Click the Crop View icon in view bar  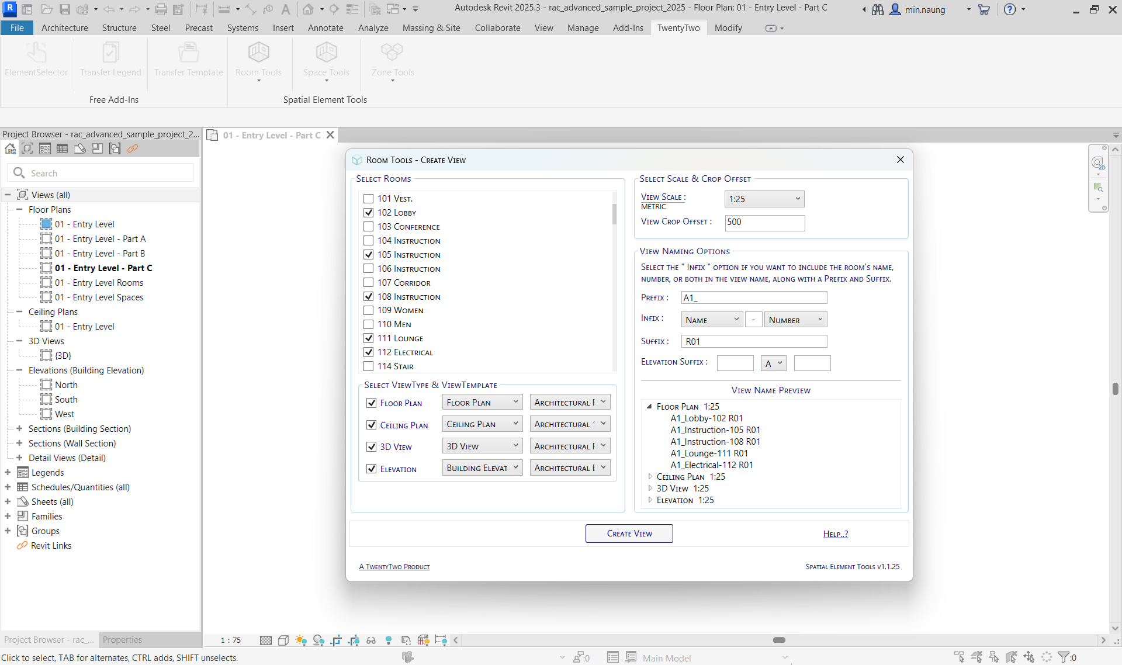(x=336, y=640)
